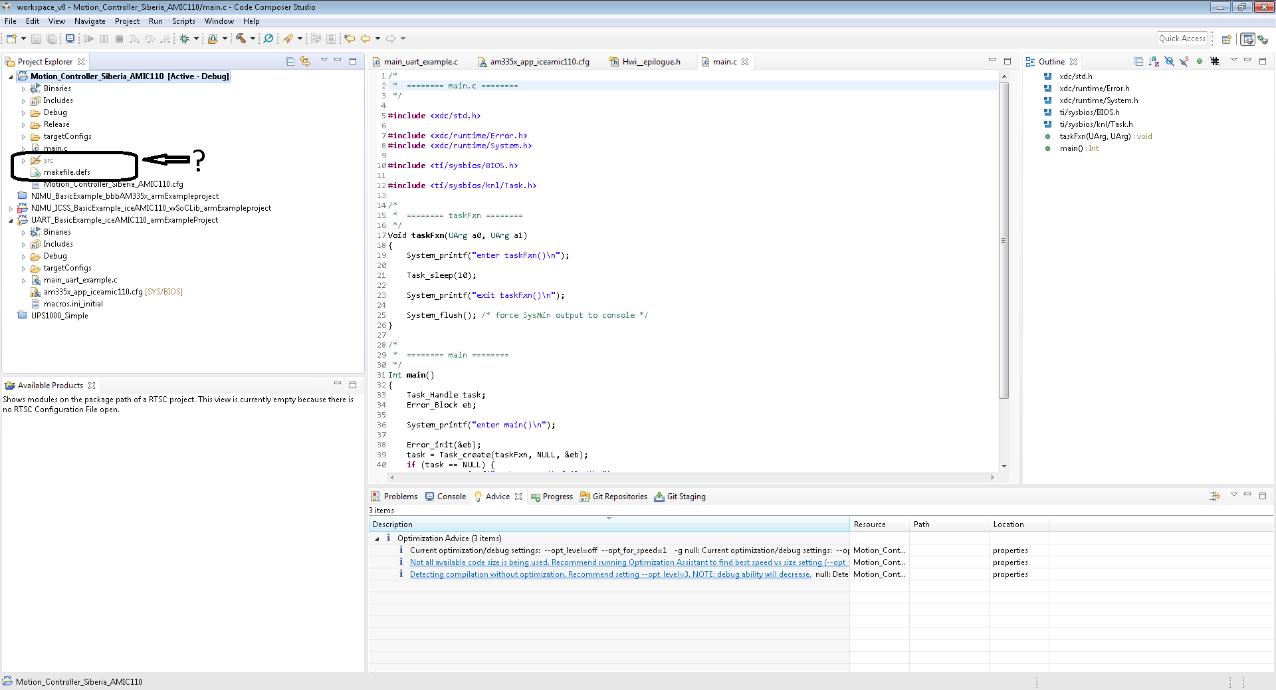Click the Quick Access search field
The width and height of the screenshot is (1276, 690).
click(1182, 39)
